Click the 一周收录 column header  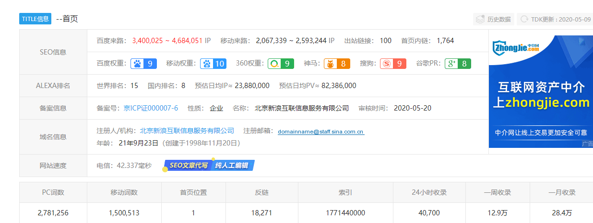[x=498, y=192]
